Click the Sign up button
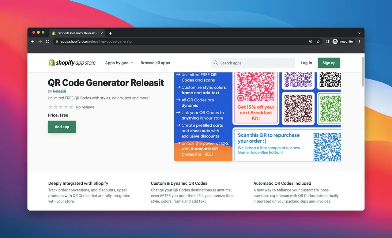The width and height of the screenshot is (392, 238). [x=329, y=63]
